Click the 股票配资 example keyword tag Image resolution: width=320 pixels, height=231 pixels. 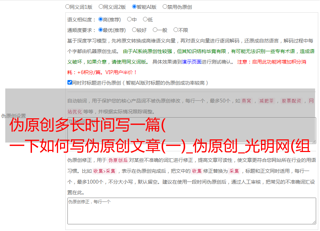point(291,101)
